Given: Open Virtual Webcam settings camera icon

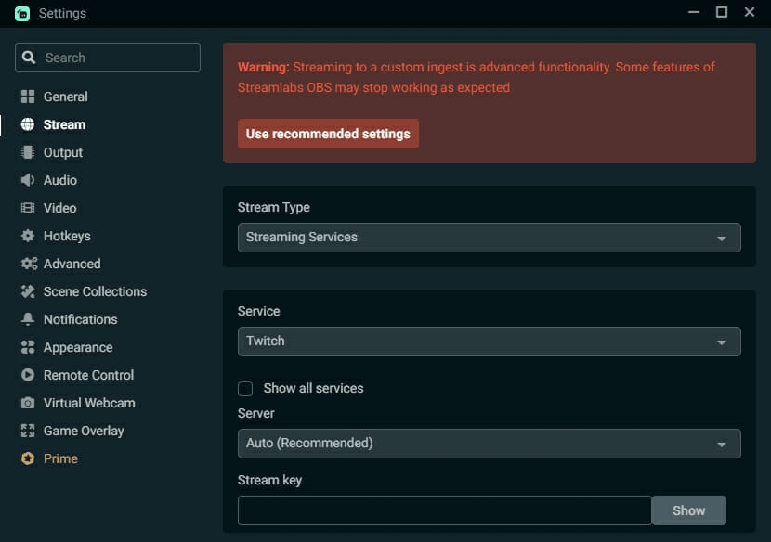Looking at the screenshot, I should (27, 403).
